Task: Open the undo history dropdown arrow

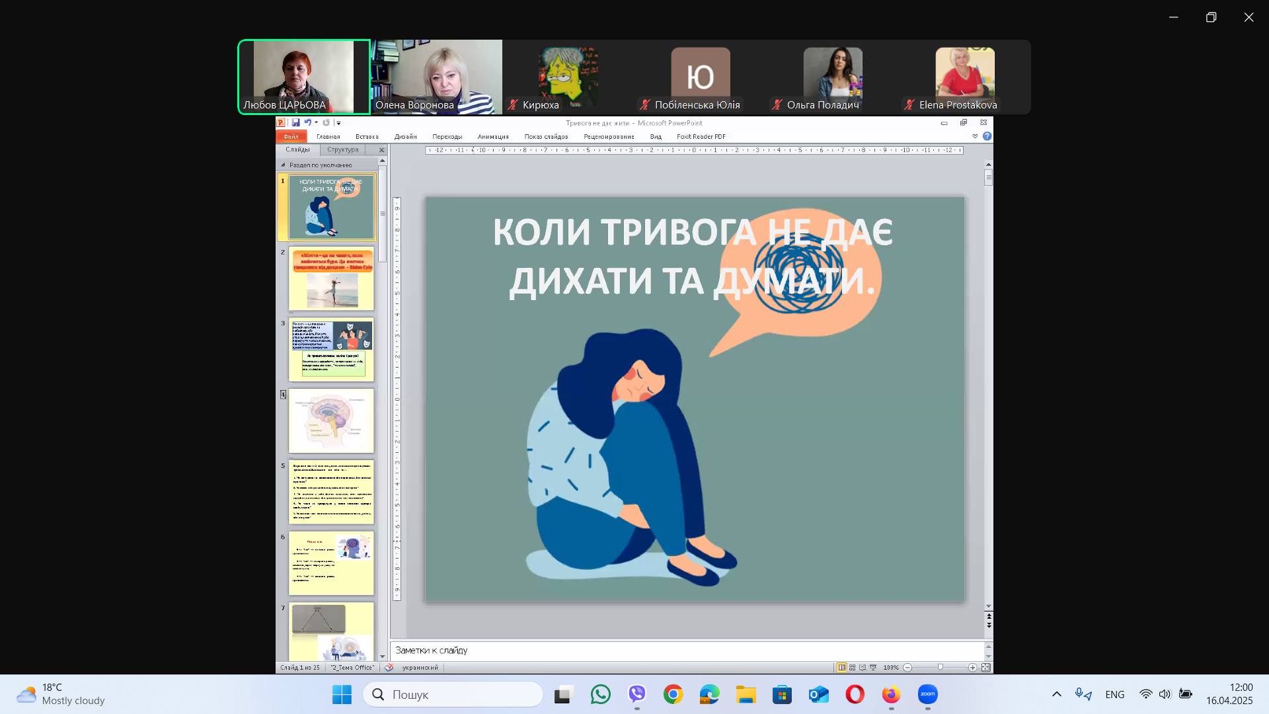Action: click(316, 123)
